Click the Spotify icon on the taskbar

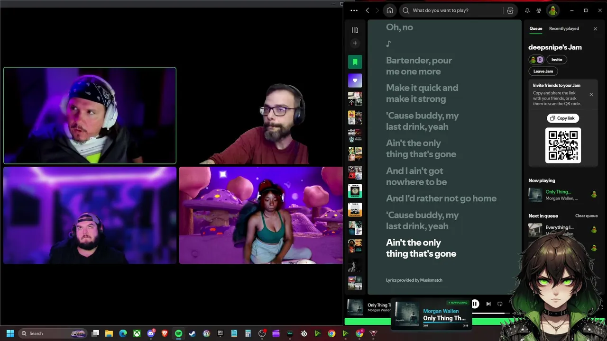[x=178, y=333]
